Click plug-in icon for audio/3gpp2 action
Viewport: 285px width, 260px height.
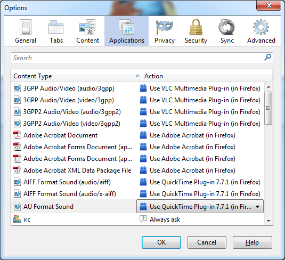pos(143,112)
